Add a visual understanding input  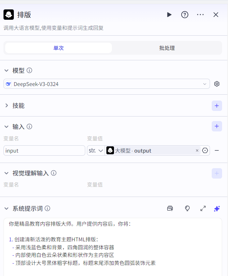click(x=217, y=173)
